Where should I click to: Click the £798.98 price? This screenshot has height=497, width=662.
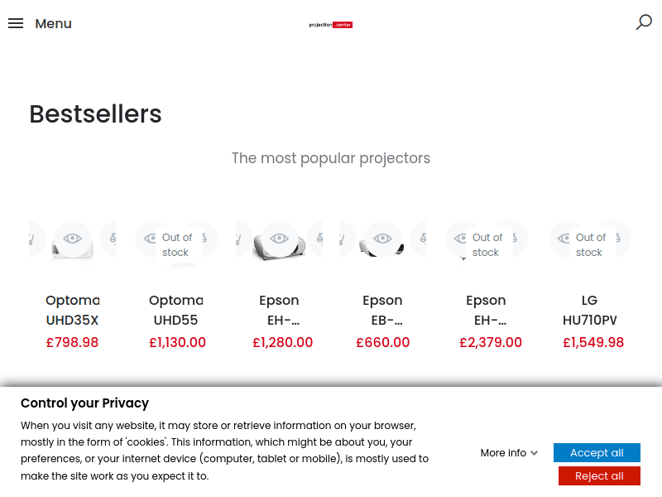(73, 342)
